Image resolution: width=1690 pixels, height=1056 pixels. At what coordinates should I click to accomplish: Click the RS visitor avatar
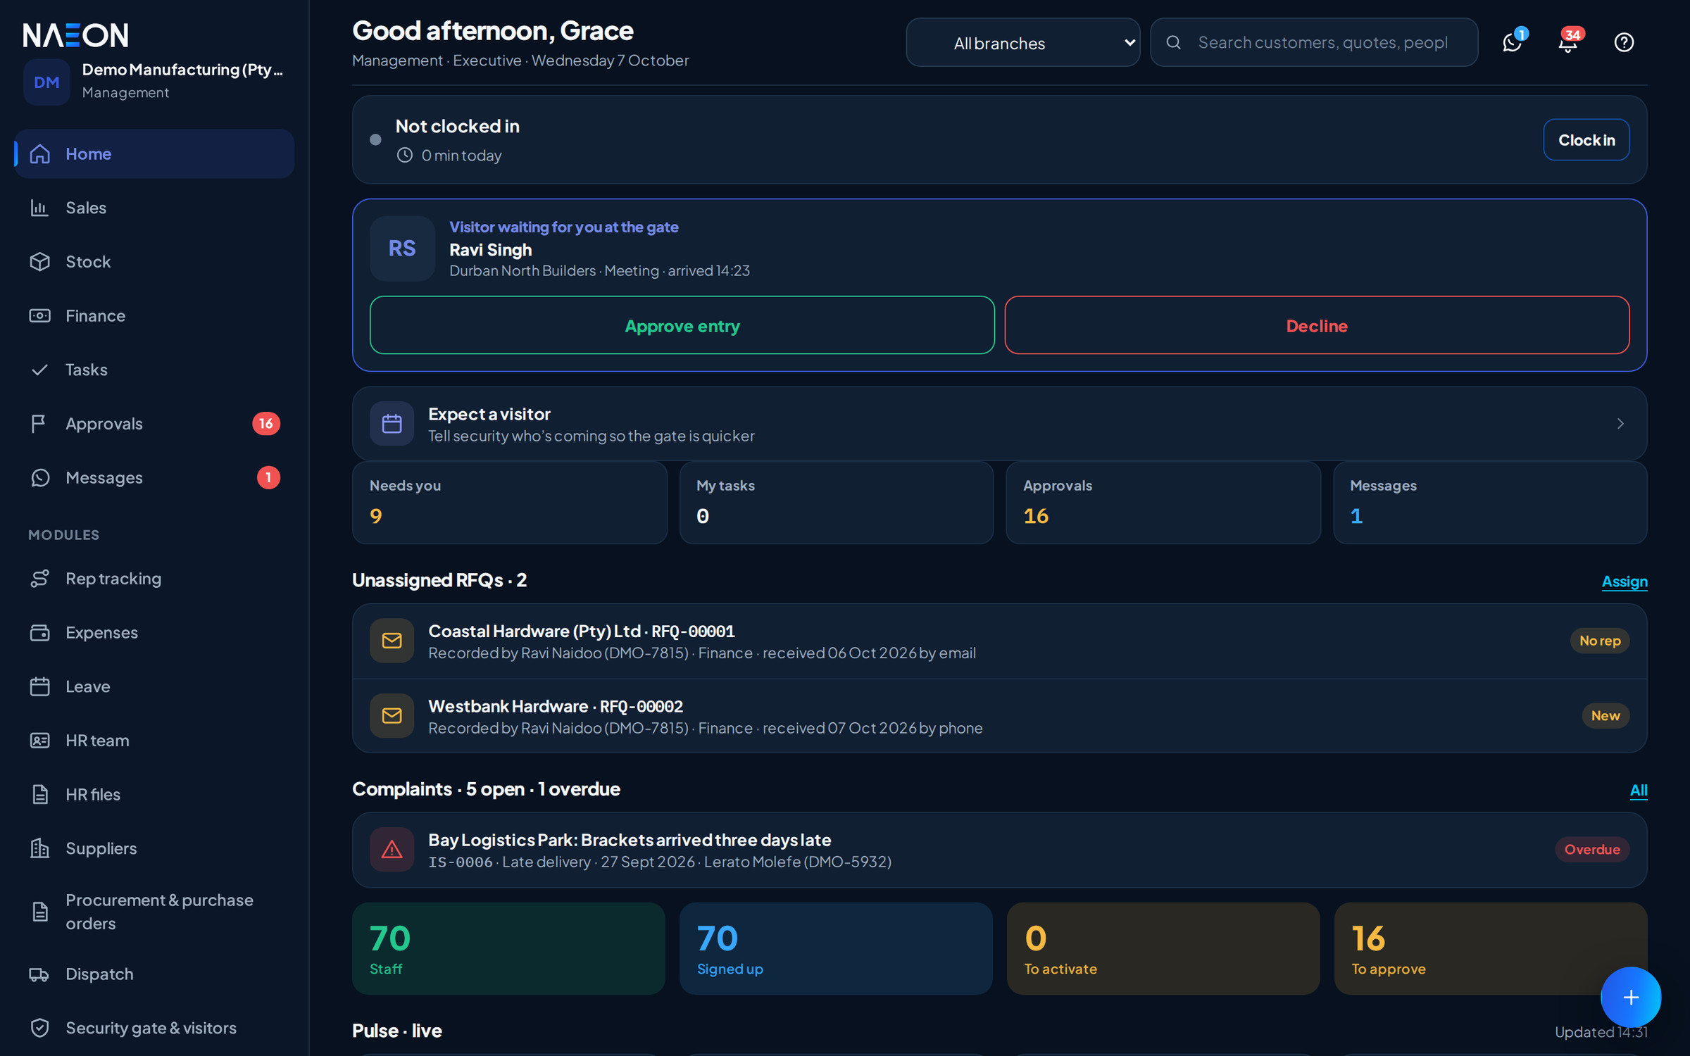point(402,249)
